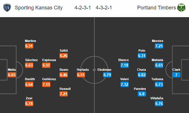This screenshot has height=113, width=189.
Task: Click the 4-3-2-1 formation label
Action: coord(104,8)
